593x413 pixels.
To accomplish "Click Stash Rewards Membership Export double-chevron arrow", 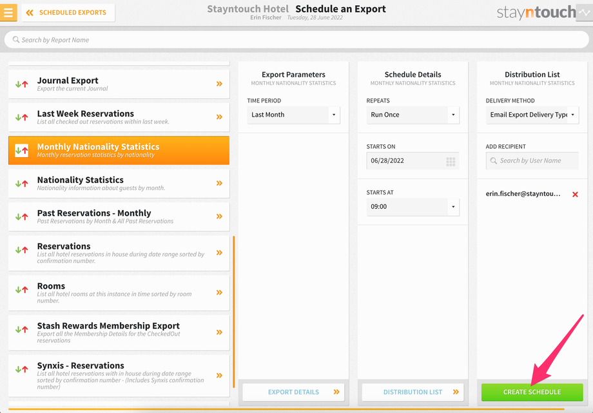I will coord(219,332).
